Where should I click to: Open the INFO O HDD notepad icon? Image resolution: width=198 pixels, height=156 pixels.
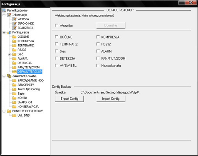pyautogui.click(x=14, y=24)
